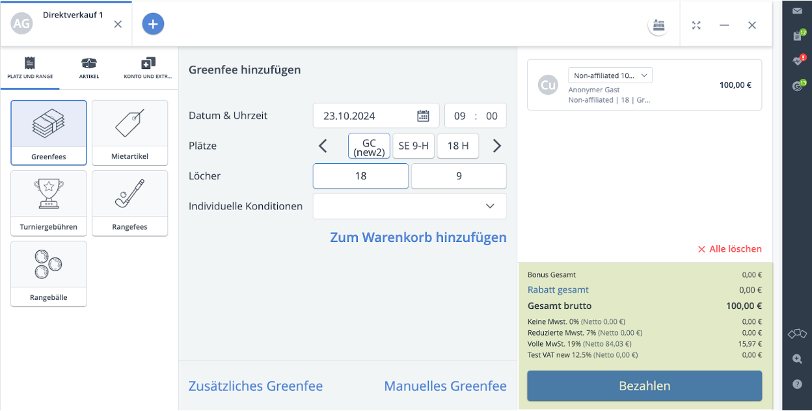
Task: Select 9 holes option
Action: (459, 176)
